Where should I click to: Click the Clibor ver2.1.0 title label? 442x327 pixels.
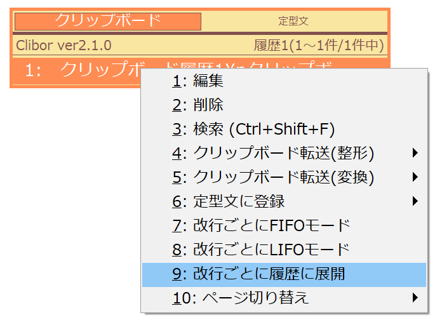click(x=64, y=45)
